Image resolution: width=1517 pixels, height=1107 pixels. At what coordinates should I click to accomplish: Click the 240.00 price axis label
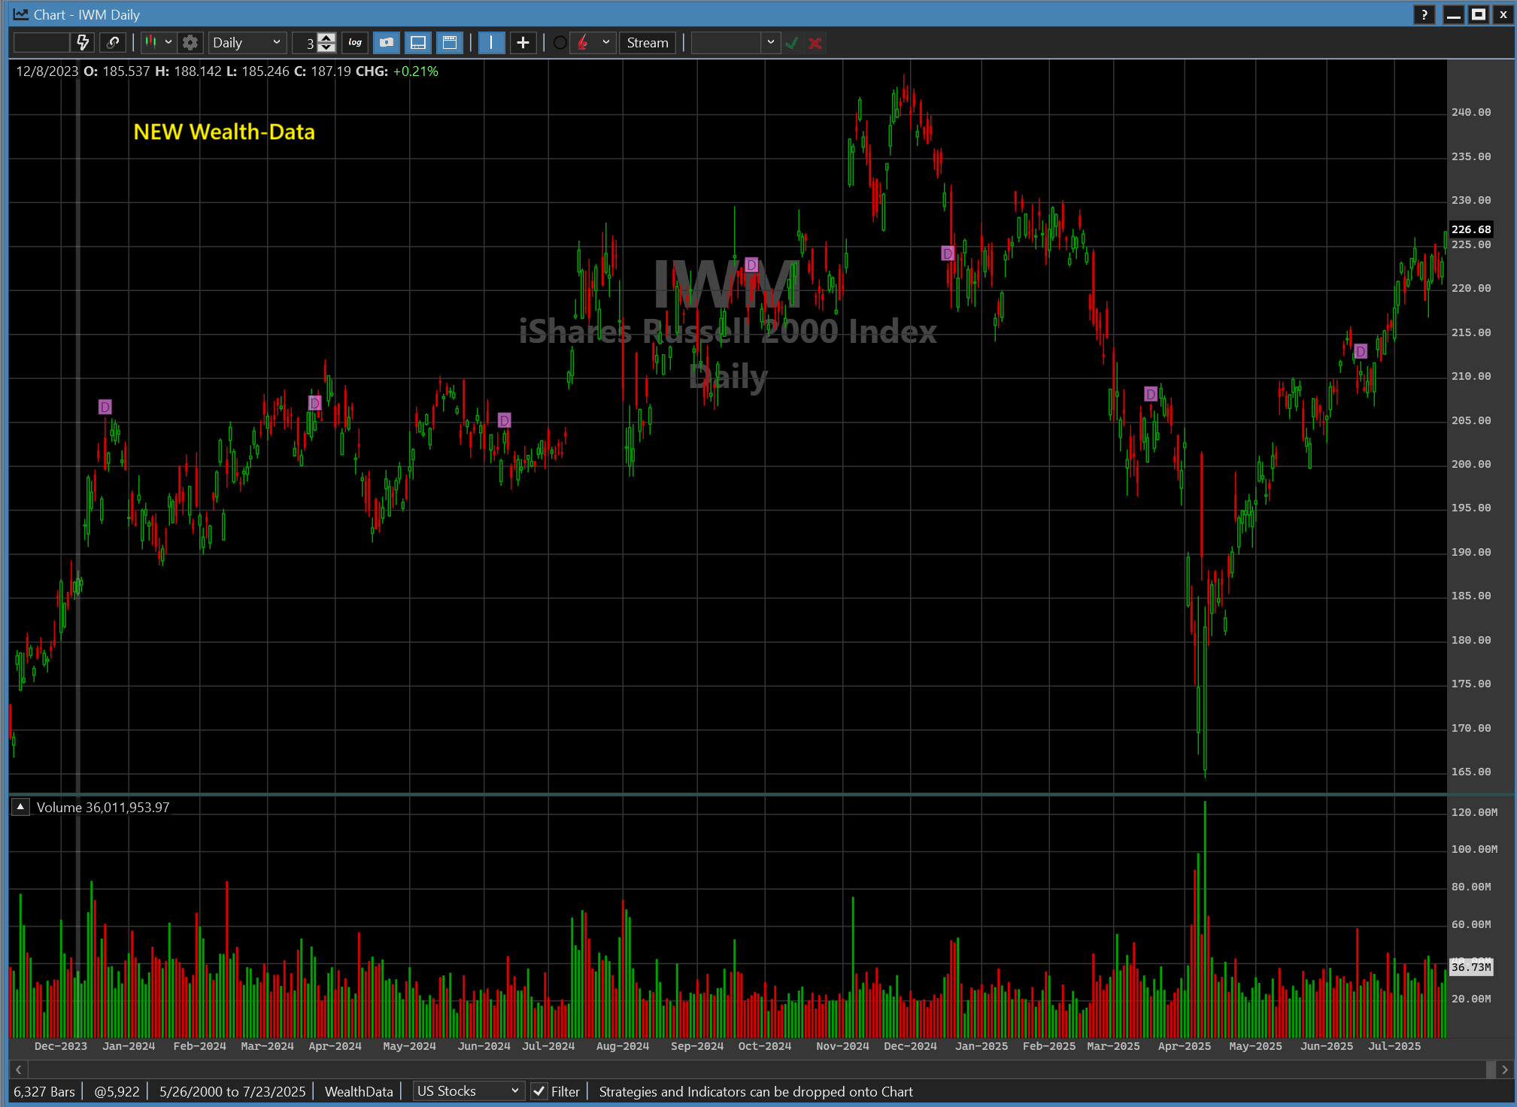1471,112
